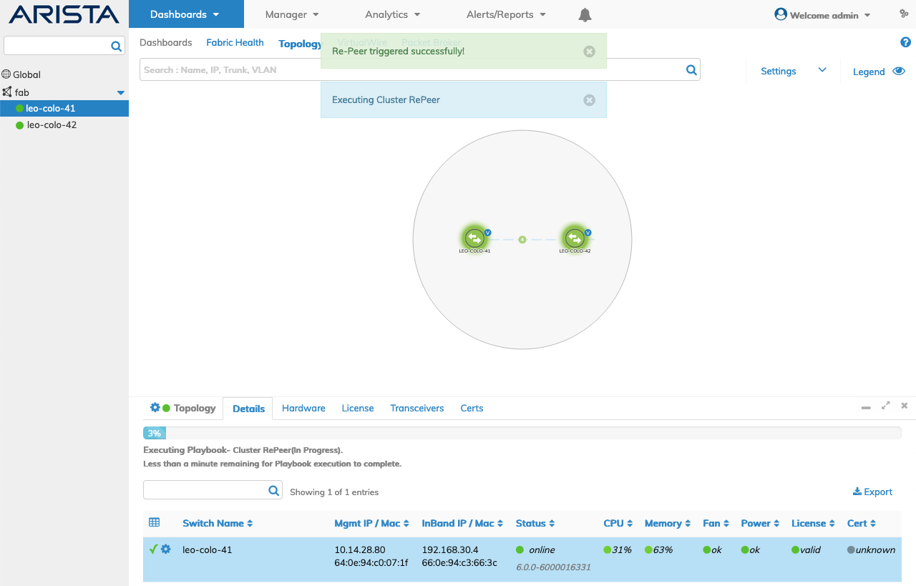Dismiss the Re-Peer triggered successfully notification

point(589,52)
